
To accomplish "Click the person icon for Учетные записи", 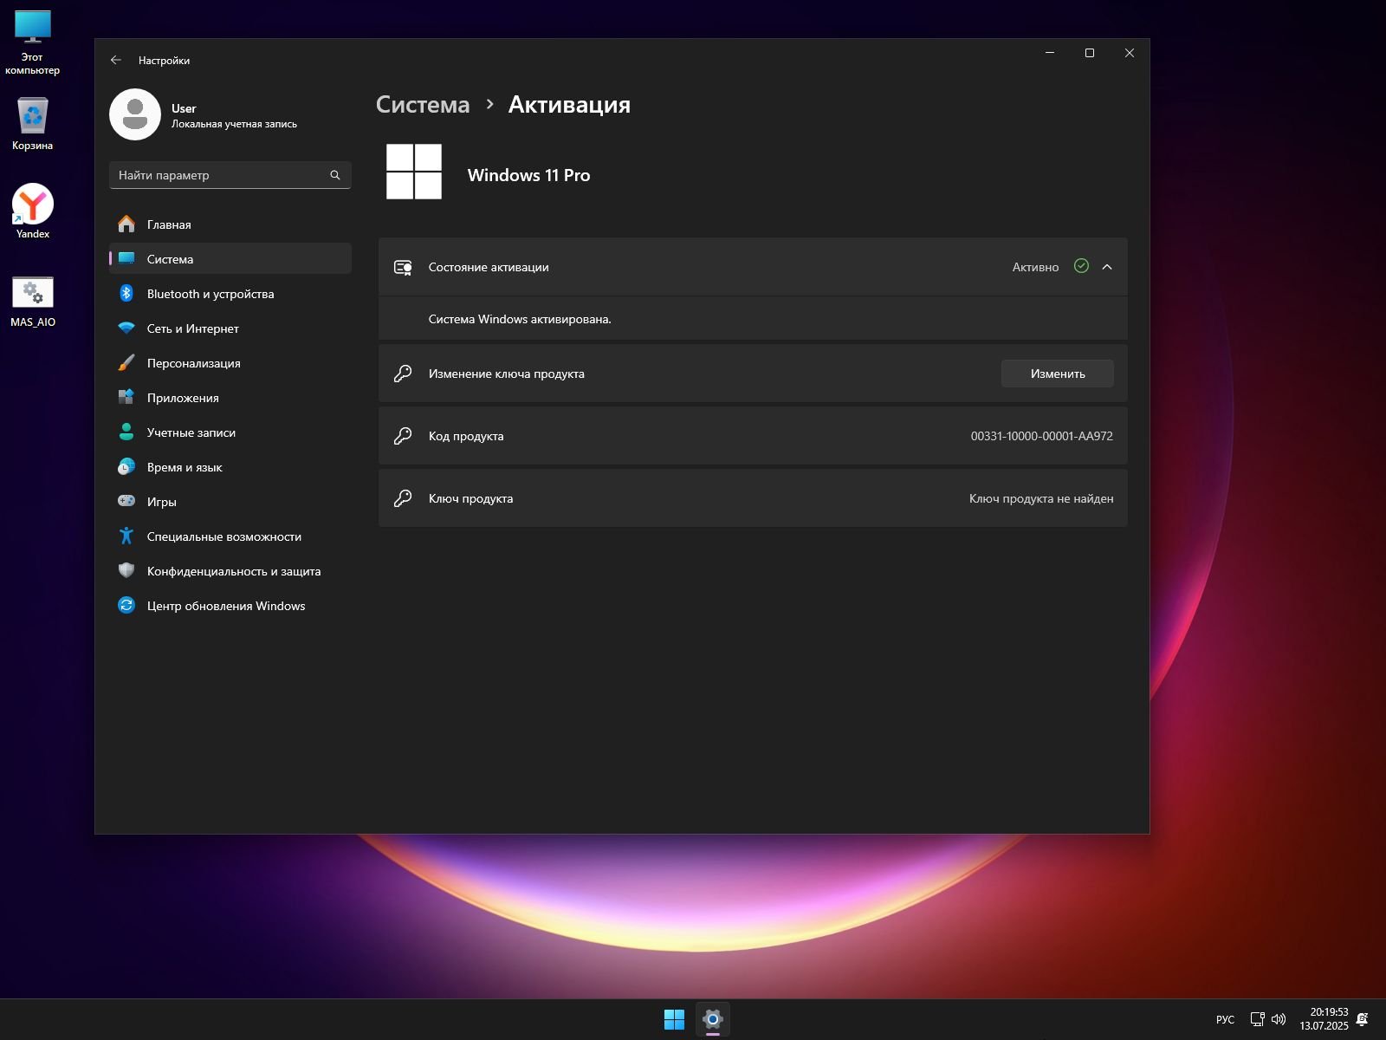I will tap(126, 432).
